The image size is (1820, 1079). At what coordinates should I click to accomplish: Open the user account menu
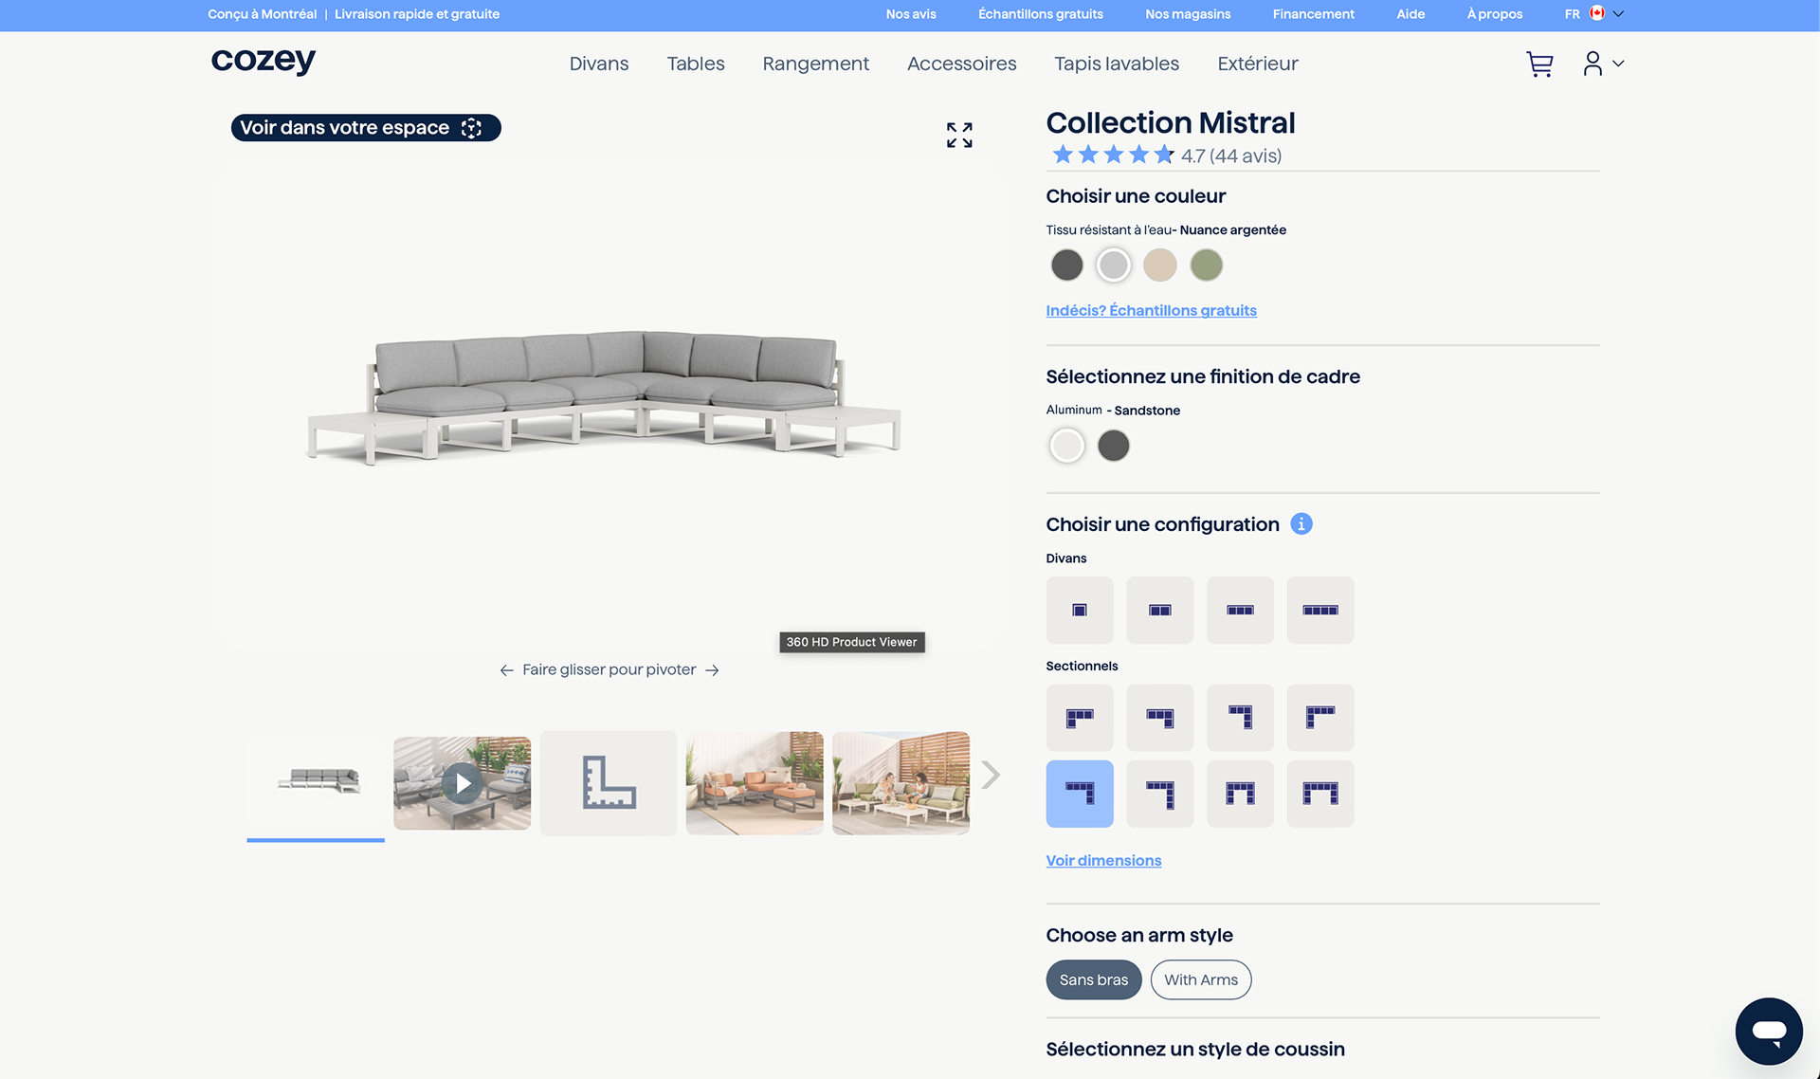point(1592,64)
